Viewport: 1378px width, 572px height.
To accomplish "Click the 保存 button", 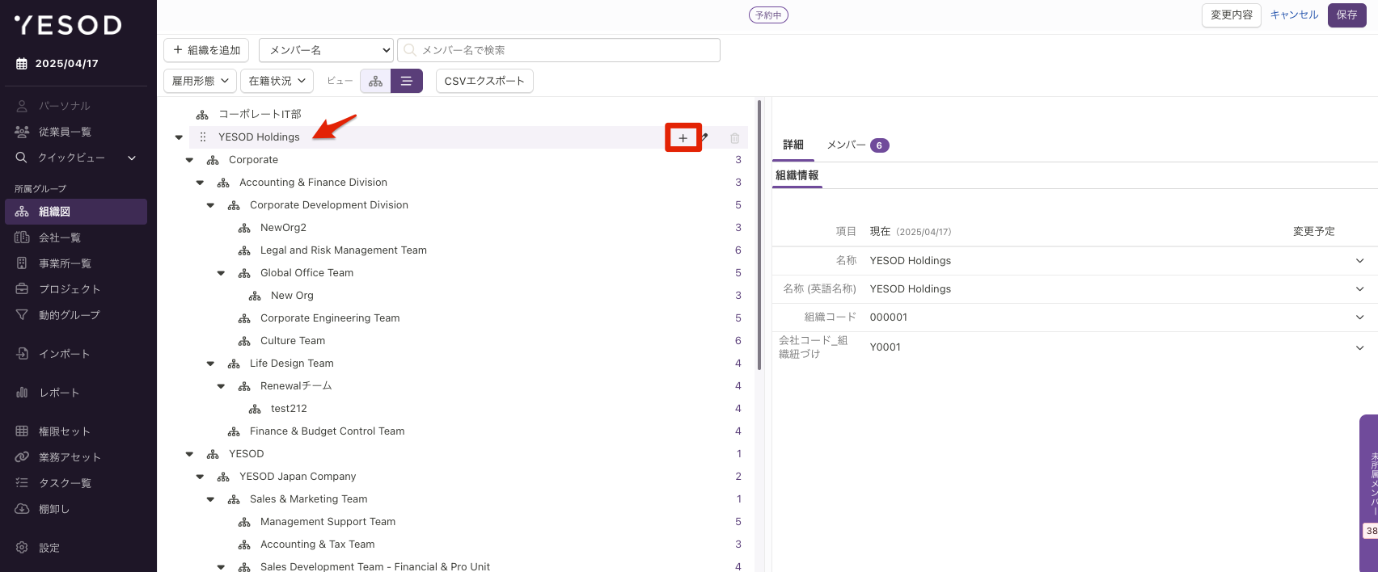I will coord(1346,15).
